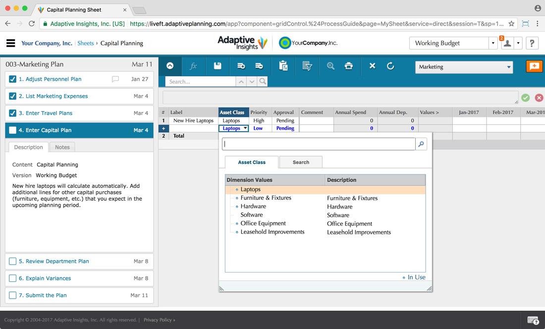Open the Submit the Plan task link
Viewport: 545px width, 329px height.
coord(43,295)
